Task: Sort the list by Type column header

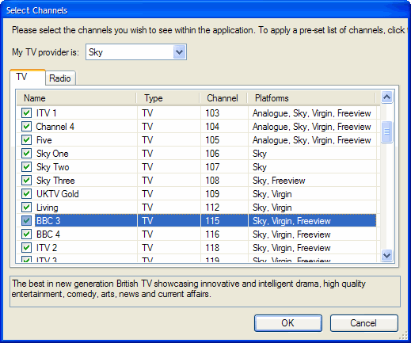Action: pyautogui.click(x=168, y=98)
